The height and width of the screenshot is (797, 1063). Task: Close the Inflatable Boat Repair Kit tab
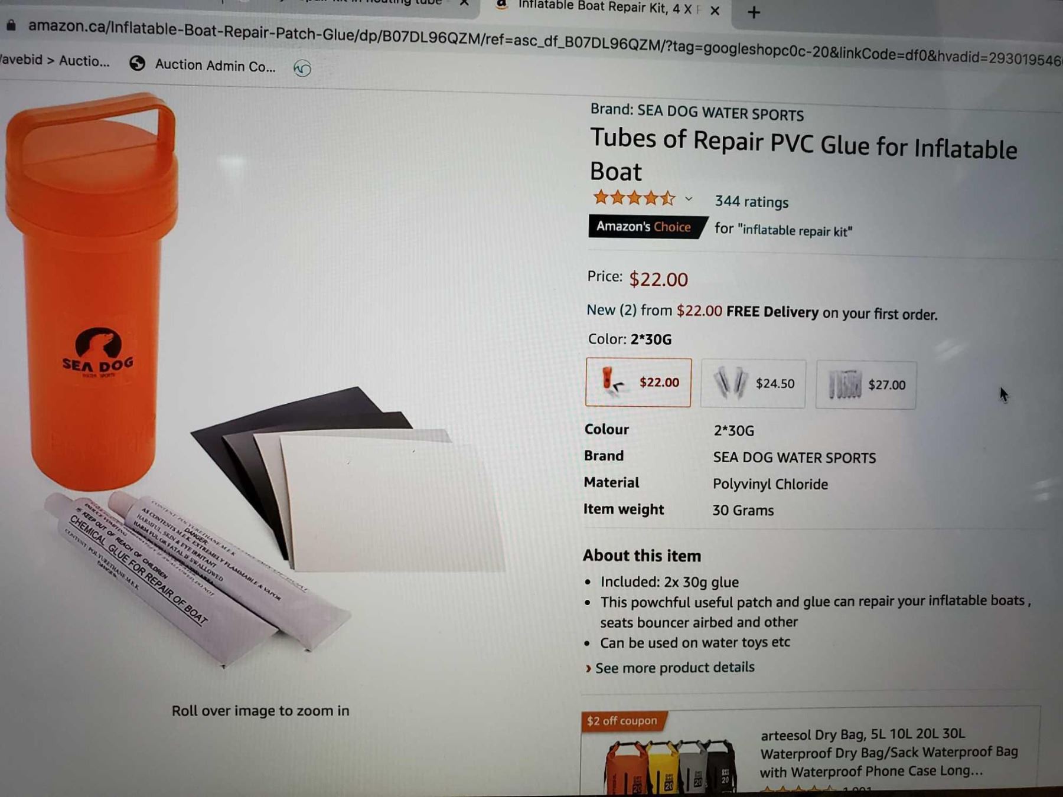pos(715,11)
